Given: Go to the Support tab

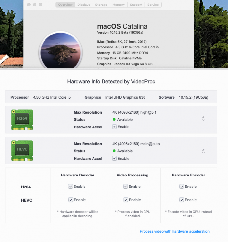Looking at the screenshot, I should click(x=136, y=5).
